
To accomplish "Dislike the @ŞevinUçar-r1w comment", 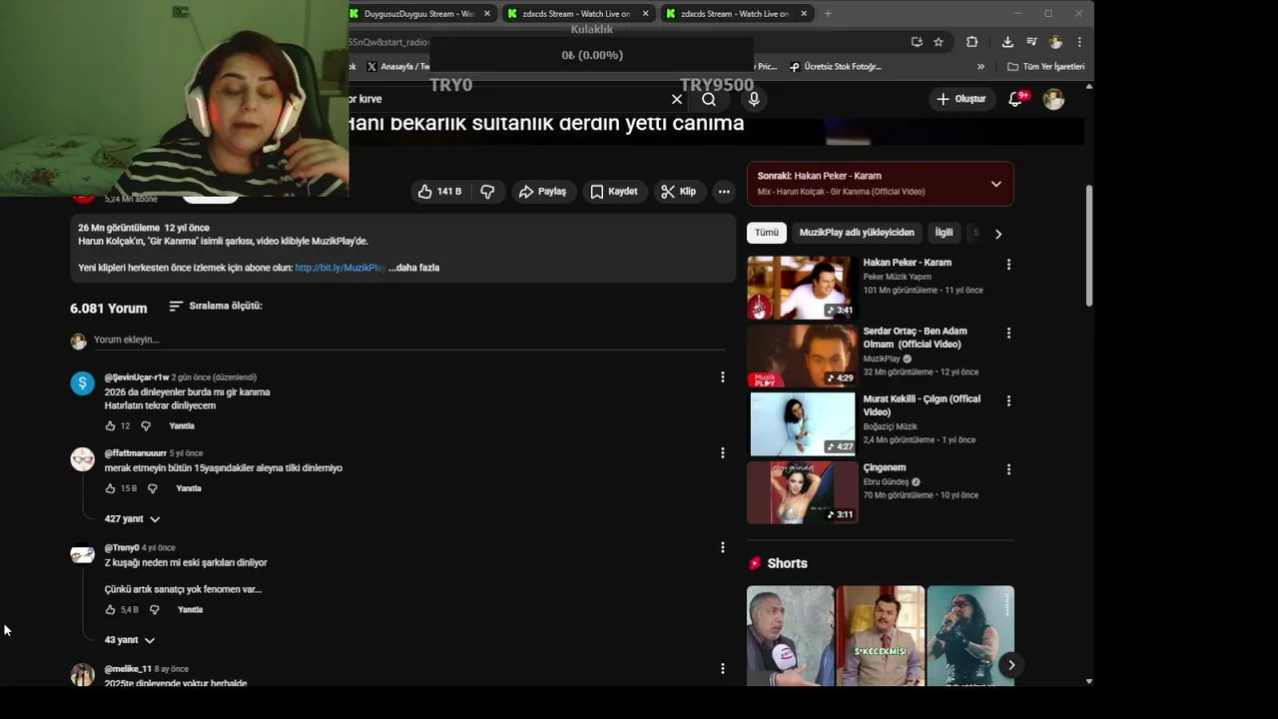I will [x=146, y=426].
